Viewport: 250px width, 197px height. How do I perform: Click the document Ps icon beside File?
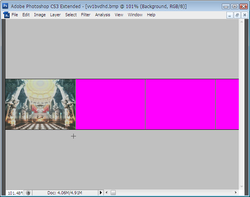tap(7, 15)
